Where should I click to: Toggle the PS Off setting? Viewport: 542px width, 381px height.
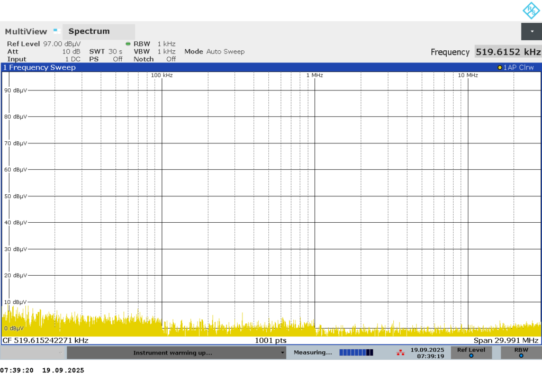(105, 59)
